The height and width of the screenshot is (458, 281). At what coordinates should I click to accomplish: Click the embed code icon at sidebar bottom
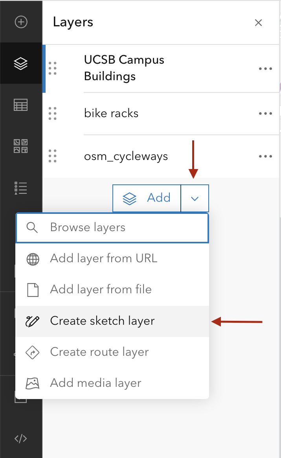21,438
